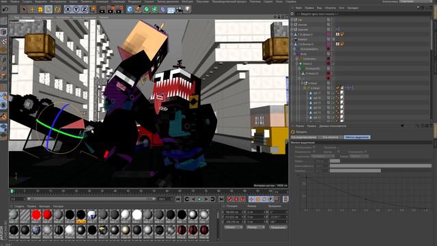Image resolution: width=437 pixels, height=246 pixels.
Task: Add a light via bulb icon
Action: pos(188,10)
